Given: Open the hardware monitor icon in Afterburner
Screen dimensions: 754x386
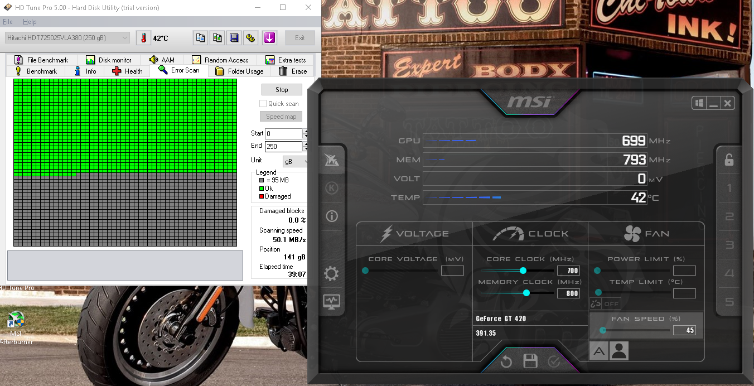Looking at the screenshot, I should tap(332, 302).
